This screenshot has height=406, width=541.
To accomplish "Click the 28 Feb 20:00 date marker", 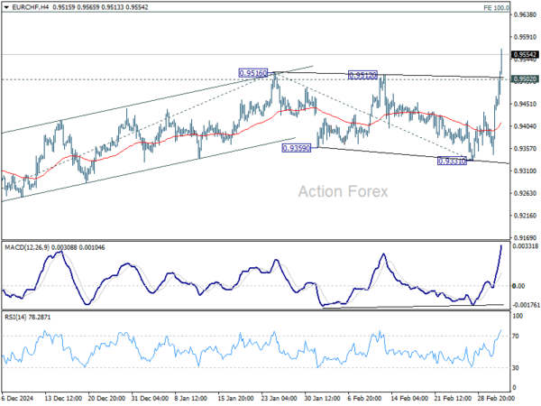I will [x=496, y=398].
